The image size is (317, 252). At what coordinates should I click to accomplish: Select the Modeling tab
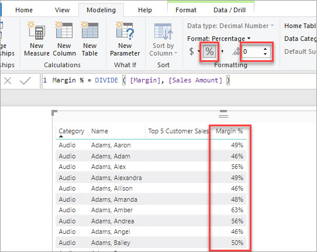click(101, 10)
